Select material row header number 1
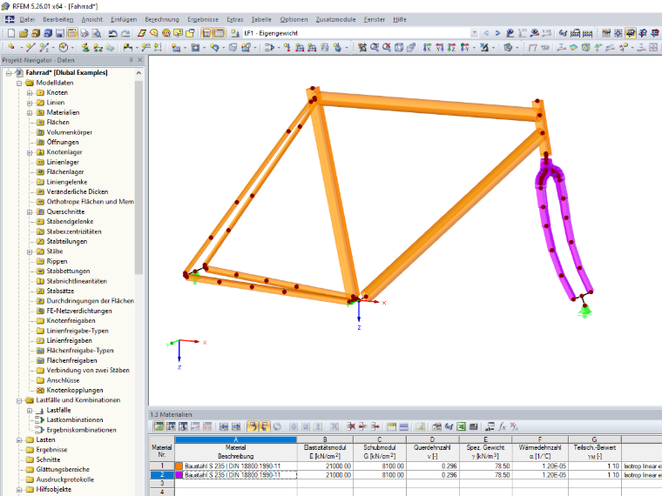Viewport: 662px width, 496px height. pos(162,466)
